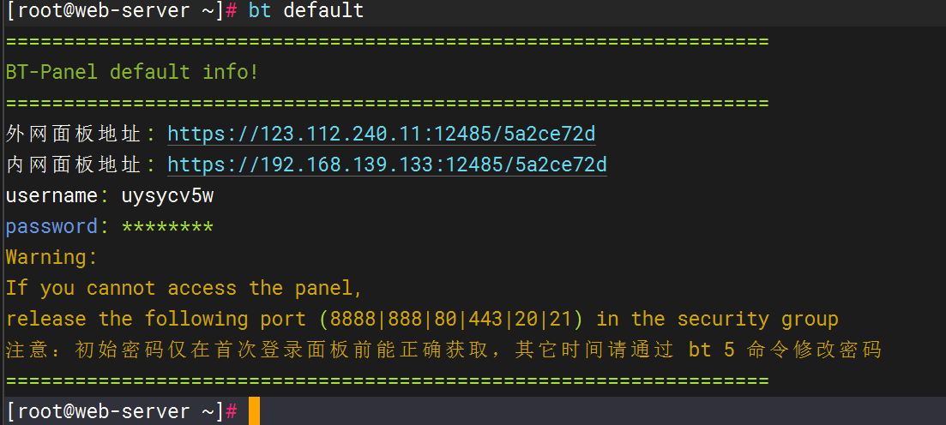The height and width of the screenshot is (425, 946).
Task: Click the separator line under "BT-Panel default info!"
Action: 386,104
